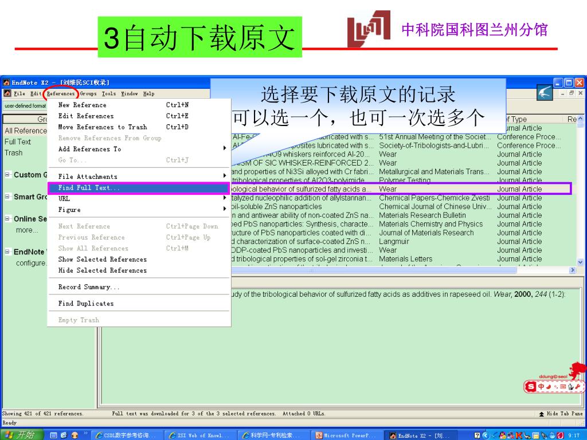Open the File menu

19,93
